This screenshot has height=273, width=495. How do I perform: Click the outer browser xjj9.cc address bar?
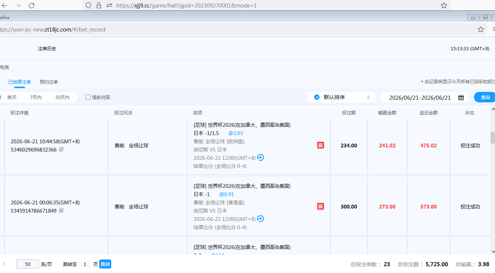266,5
